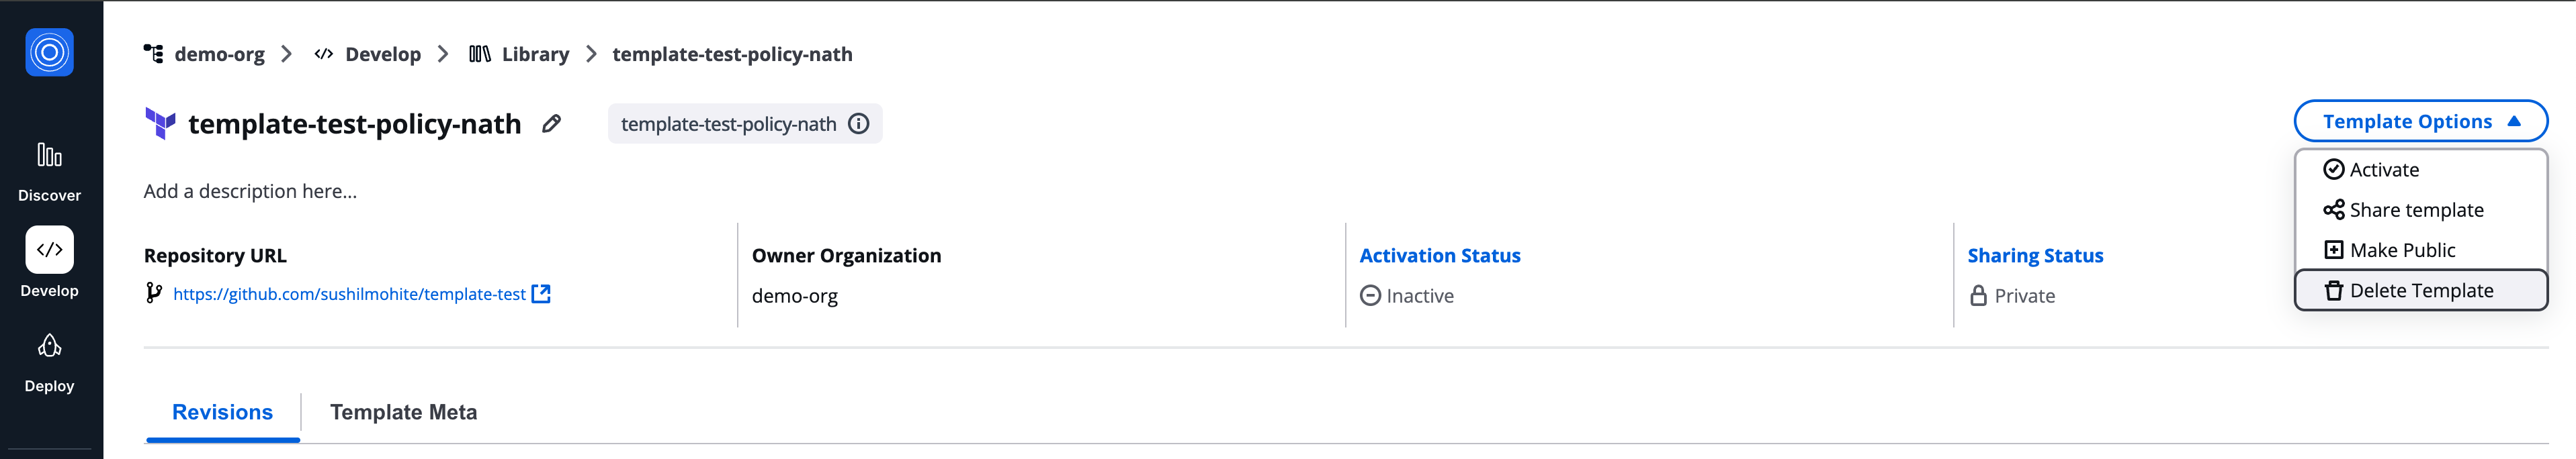Click the info icon beside template slug
Screen dimensions: 2576x459
(858, 123)
